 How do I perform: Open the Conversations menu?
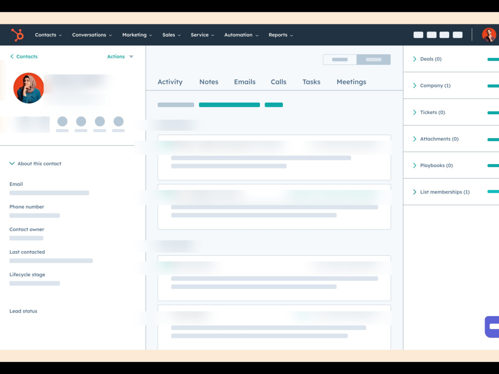pos(92,35)
